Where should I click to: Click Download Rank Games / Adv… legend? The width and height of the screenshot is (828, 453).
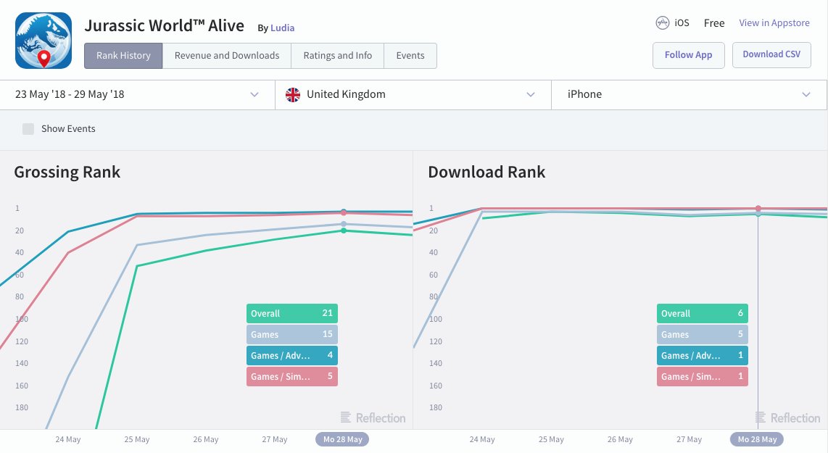(x=703, y=355)
